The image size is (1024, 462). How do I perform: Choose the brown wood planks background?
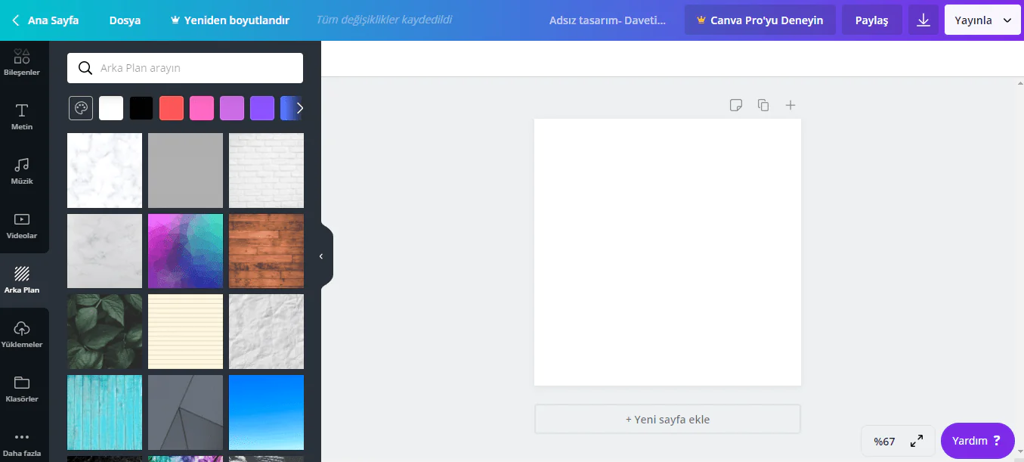coord(266,251)
